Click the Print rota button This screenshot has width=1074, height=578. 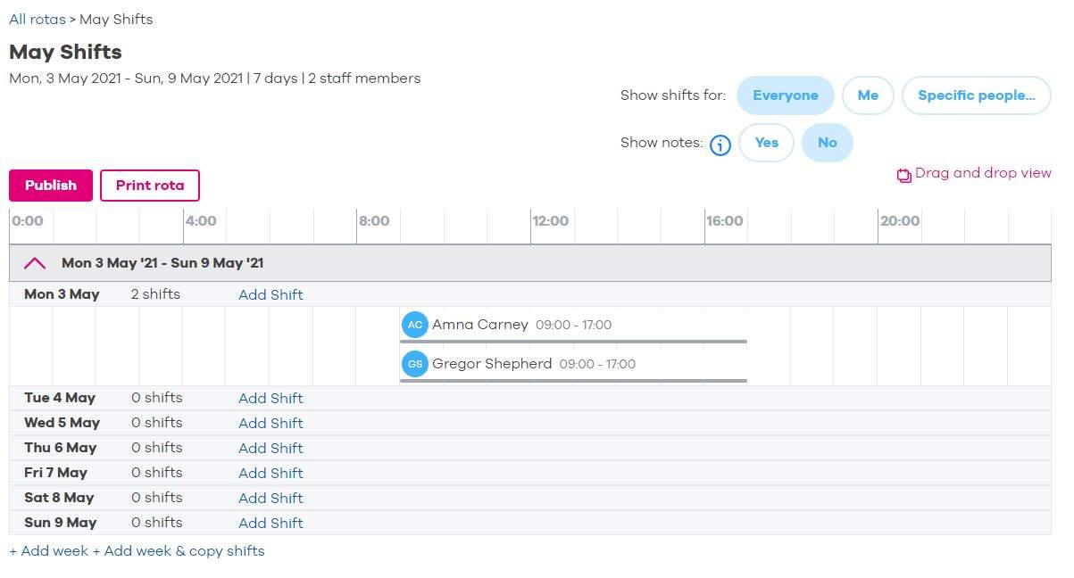click(150, 186)
